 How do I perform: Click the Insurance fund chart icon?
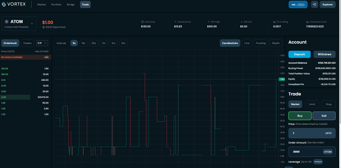307,22
